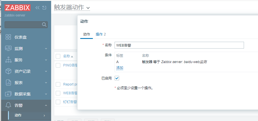Tick the select-all checkbox in table header

click(x=58, y=56)
